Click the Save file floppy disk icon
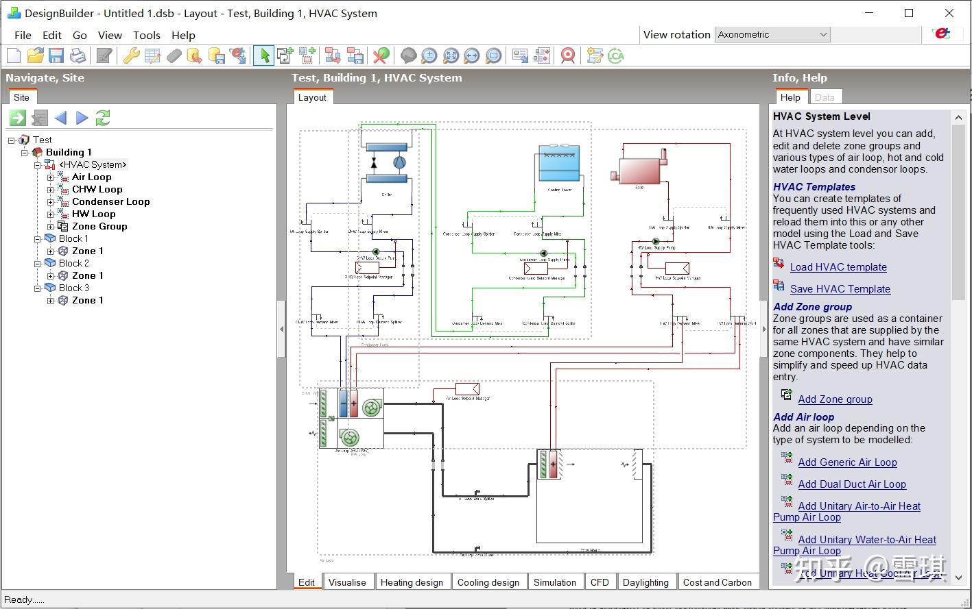972x609 pixels. tap(56, 55)
